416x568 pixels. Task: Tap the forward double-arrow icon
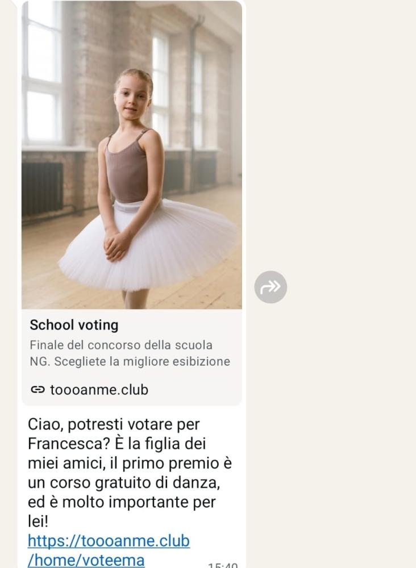point(271,287)
